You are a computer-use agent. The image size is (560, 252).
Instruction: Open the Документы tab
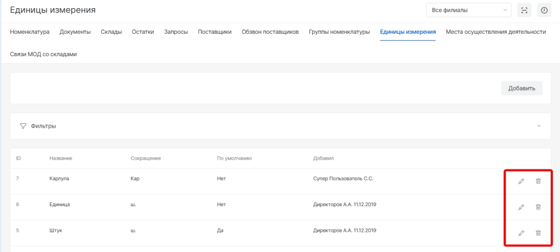pos(75,32)
